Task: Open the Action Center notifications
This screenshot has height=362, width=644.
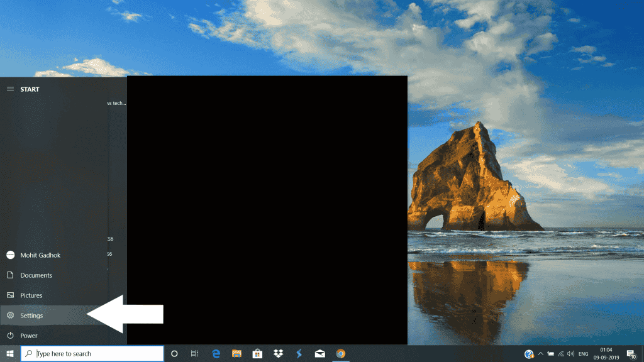Action: (x=631, y=354)
